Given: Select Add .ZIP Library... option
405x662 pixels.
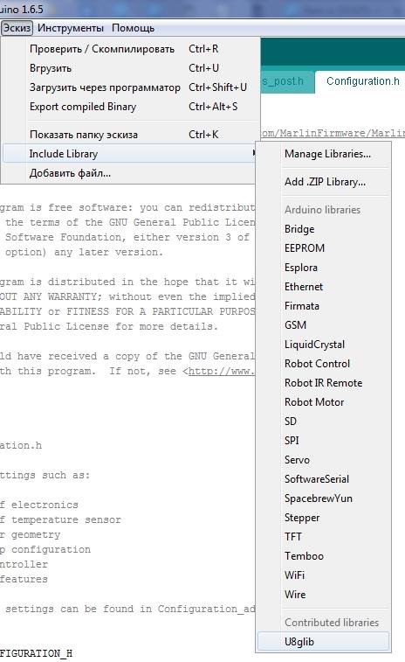Looking at the screenshot, I should pyautogui.click(x=325, y=182).
